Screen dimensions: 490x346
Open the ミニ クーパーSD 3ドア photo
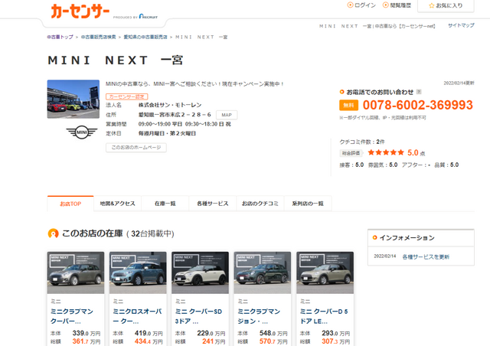(200, 273)
